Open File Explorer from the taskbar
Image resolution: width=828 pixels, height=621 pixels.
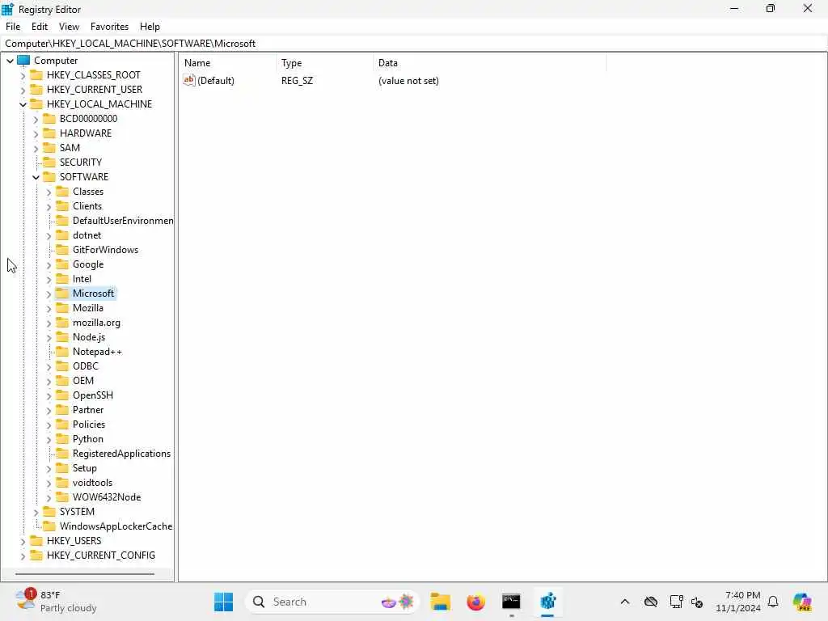tap(440, 602)
